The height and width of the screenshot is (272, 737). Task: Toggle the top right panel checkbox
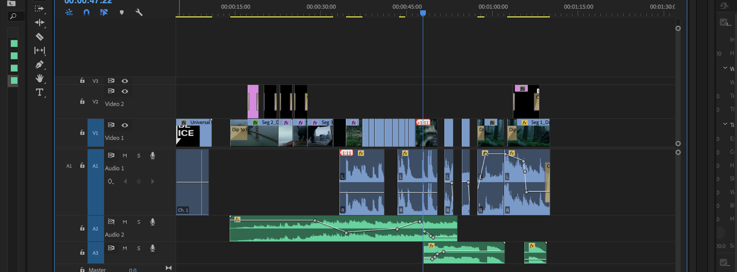click(723, 22)
